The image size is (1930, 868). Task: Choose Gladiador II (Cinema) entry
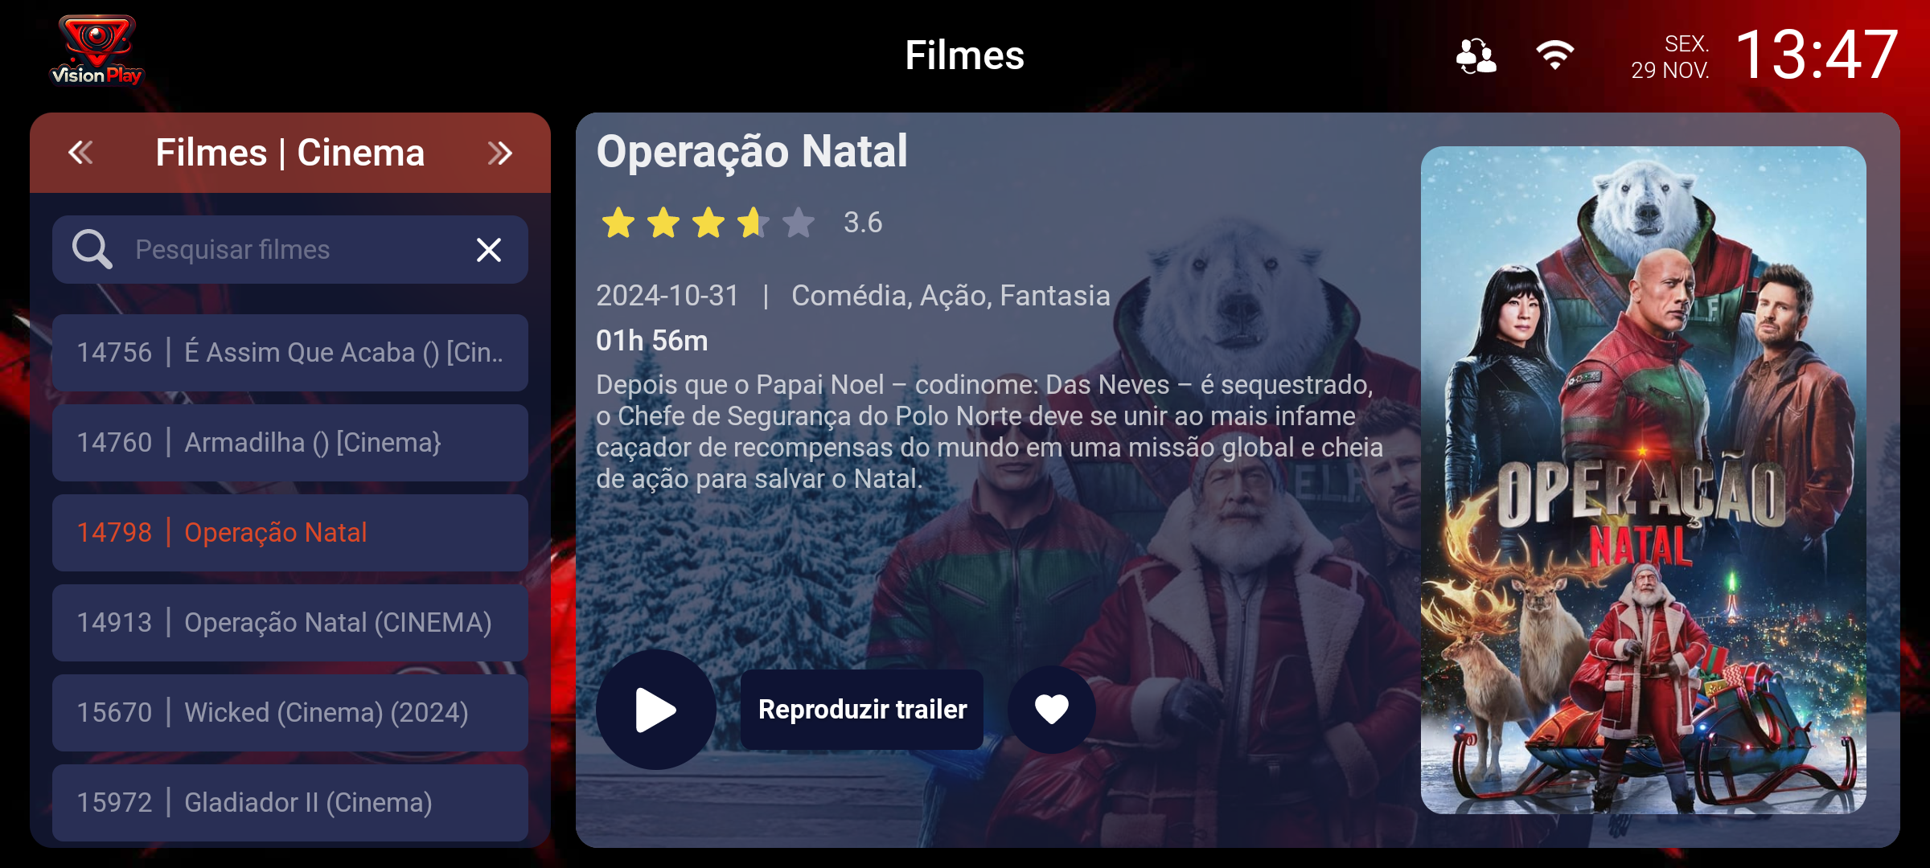(290, 802)
